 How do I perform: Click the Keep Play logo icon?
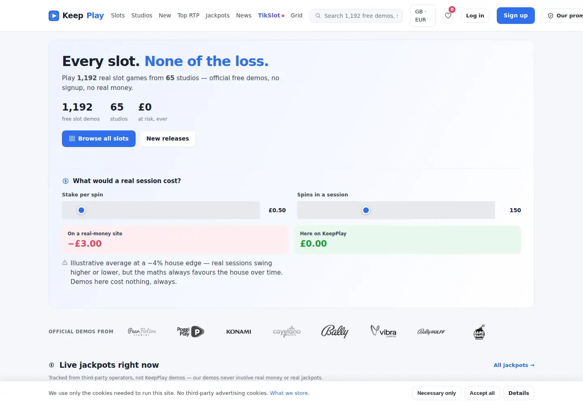pos(54,16)
